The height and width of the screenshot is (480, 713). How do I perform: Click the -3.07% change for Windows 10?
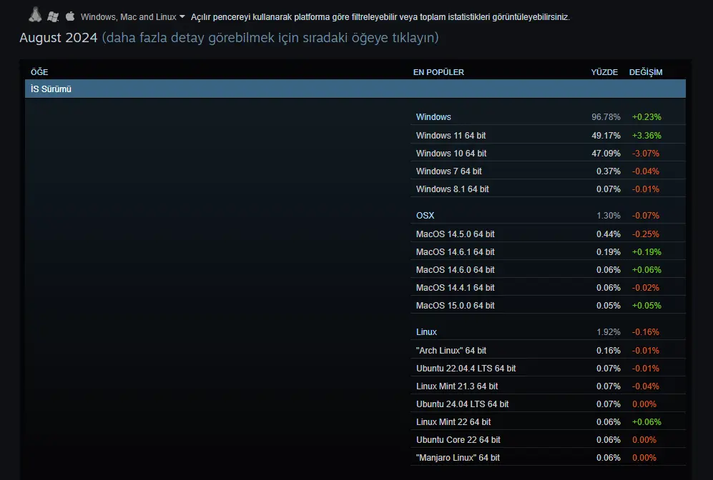[x=646, y=153]
